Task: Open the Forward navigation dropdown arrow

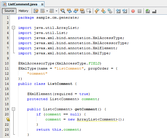Action: pyautogui.click(x=56, y=11)
